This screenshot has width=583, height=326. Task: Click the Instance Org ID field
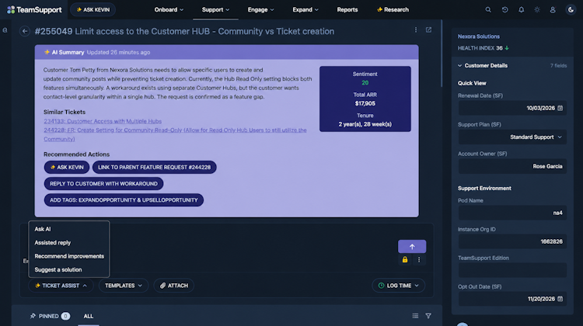pyautogui.click(x=512, y=241)
